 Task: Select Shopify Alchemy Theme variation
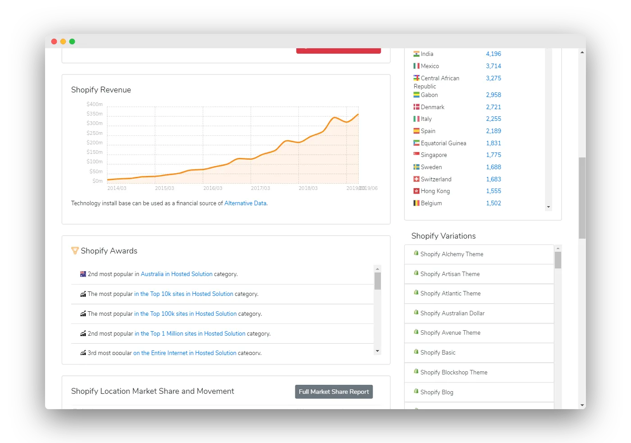point(452,254)
